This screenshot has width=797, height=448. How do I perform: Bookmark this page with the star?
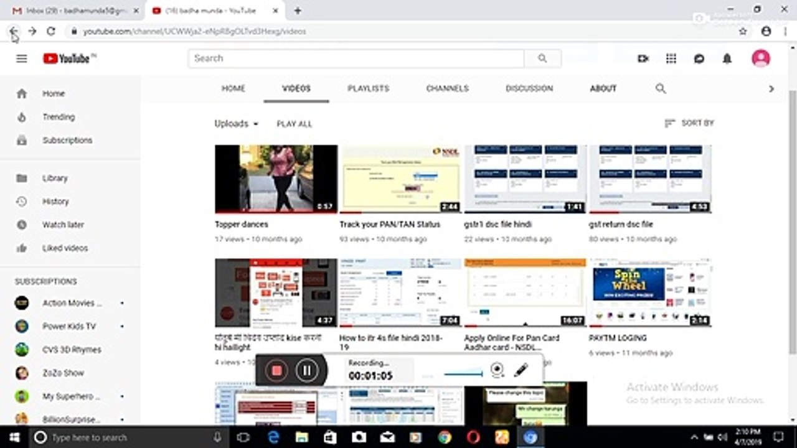tap(743, 31)
